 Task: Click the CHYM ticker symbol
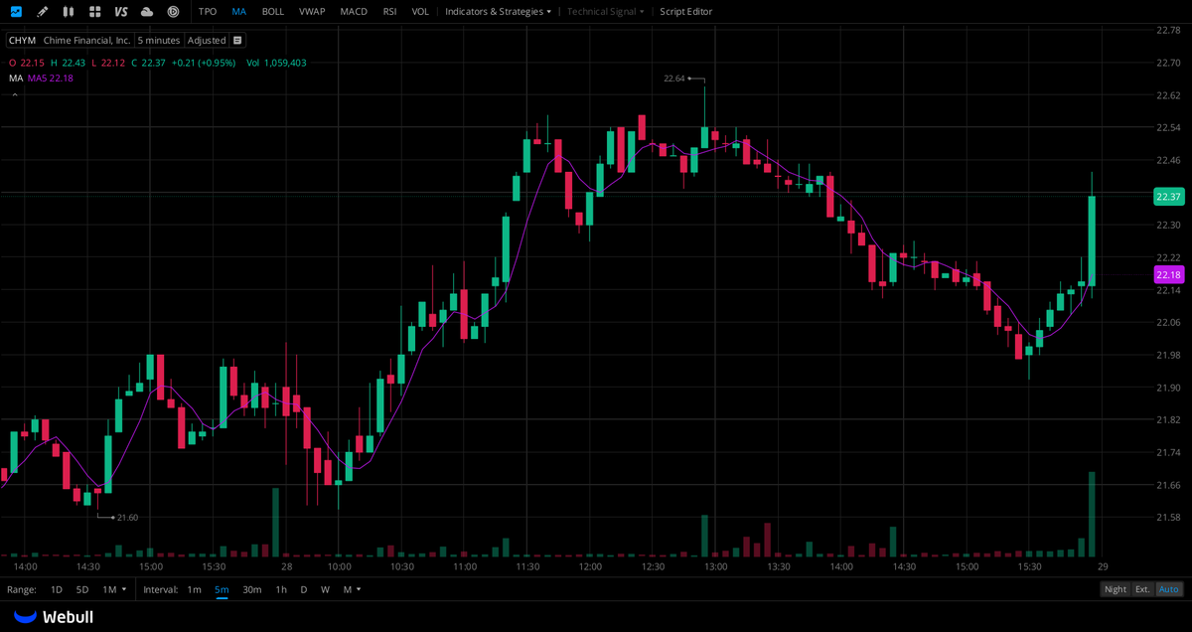pos(22,41)
